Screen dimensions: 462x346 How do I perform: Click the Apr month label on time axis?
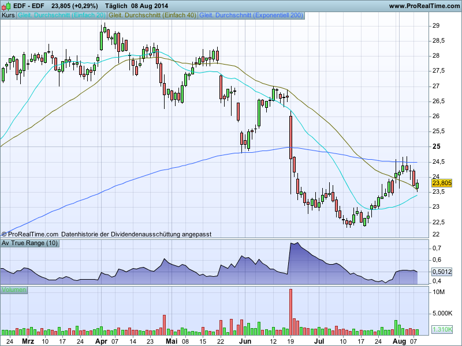(102, 341)
